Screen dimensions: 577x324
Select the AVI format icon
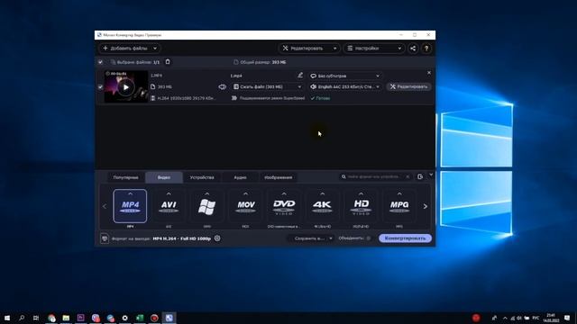click(x=169, y=206)
